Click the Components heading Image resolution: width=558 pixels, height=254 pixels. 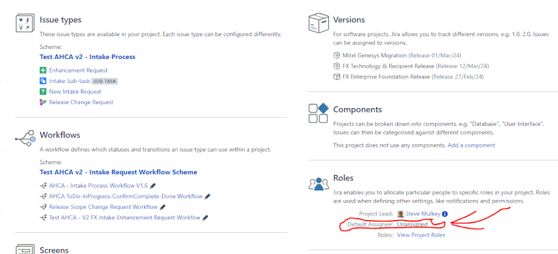(357, 109)
